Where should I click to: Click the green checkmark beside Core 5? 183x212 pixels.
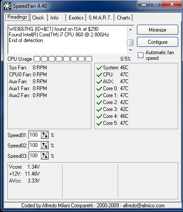[x=99, y=123]
